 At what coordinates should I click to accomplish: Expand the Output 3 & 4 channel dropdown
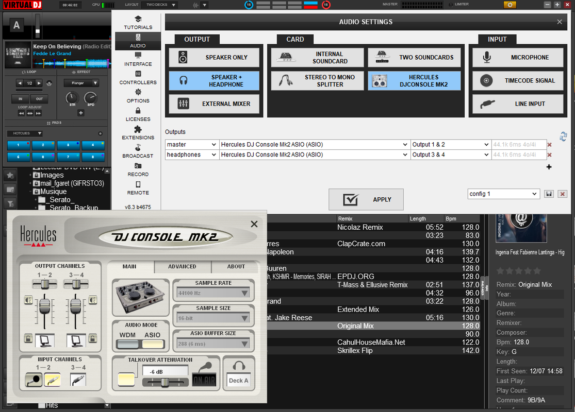tap(451, 155)
